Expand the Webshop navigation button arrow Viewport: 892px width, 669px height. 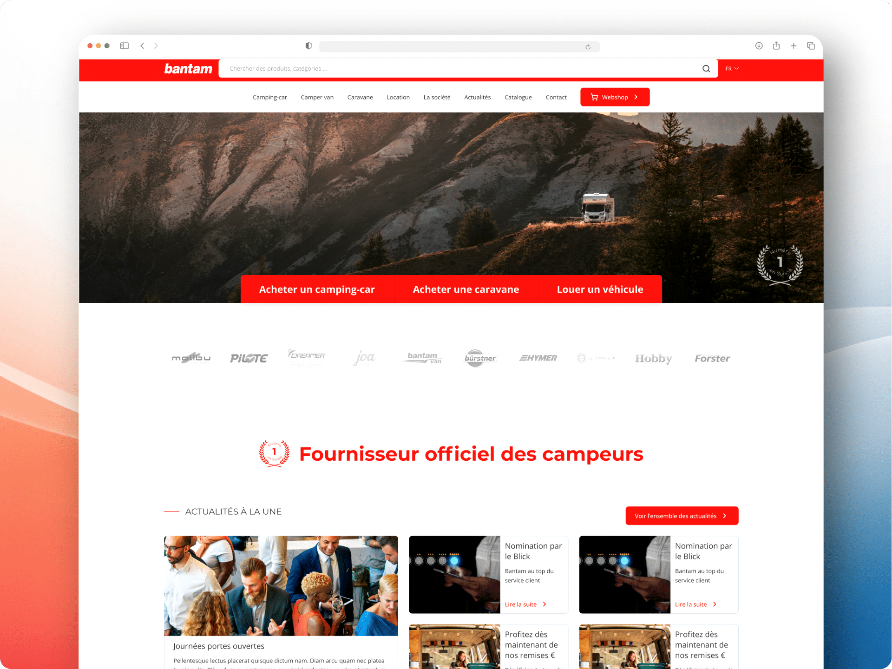click(636, 97)
